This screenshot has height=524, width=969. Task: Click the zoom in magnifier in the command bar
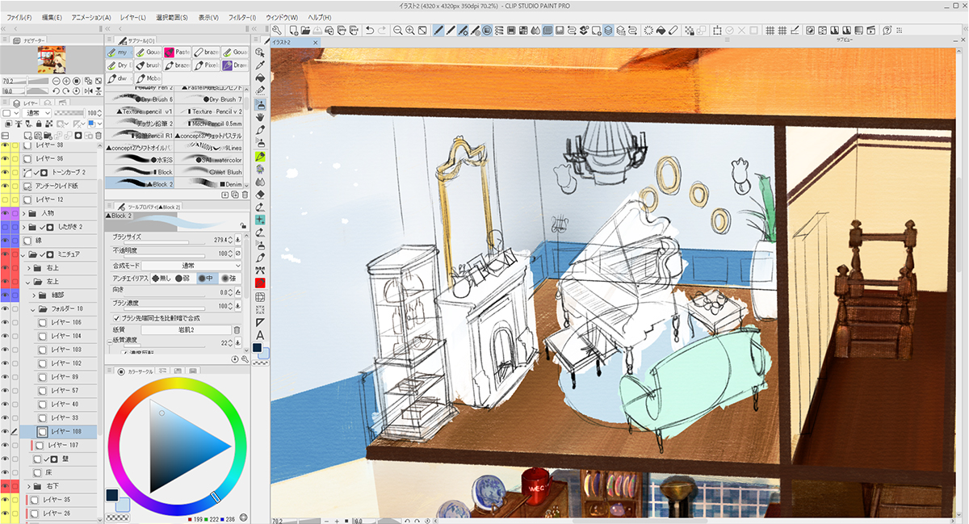point(409,31)
